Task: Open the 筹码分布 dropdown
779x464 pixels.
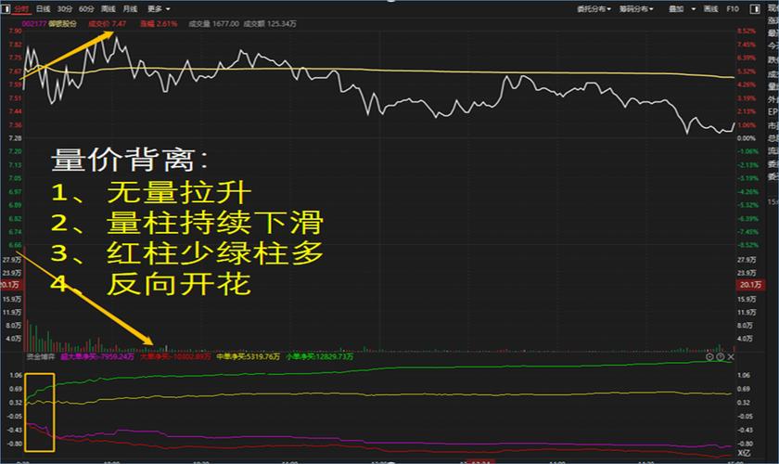Action: (x=636, y=9)
